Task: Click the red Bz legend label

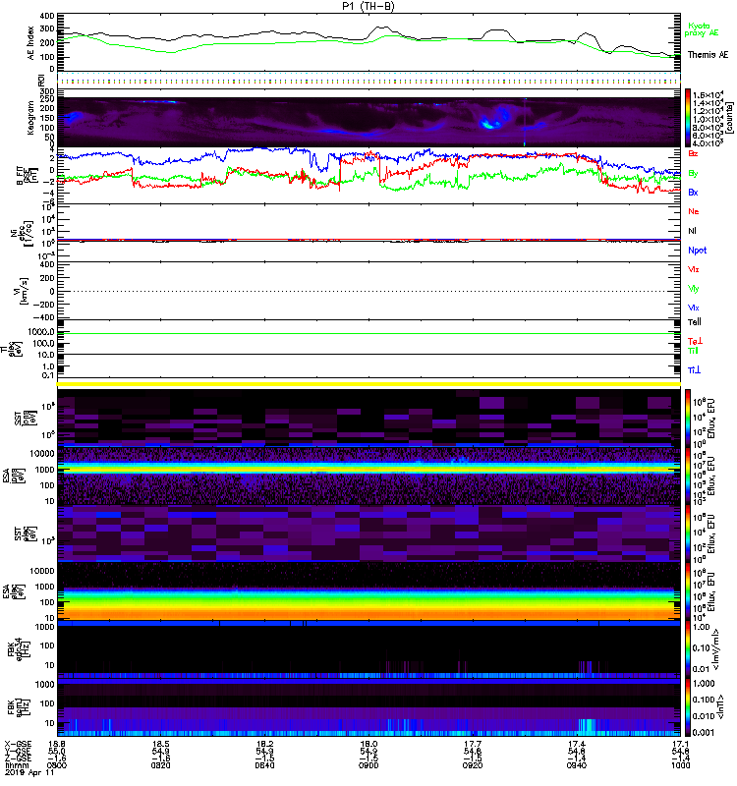Action: pos(693,153)
